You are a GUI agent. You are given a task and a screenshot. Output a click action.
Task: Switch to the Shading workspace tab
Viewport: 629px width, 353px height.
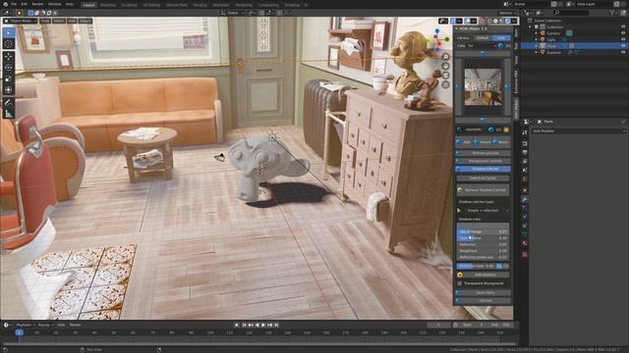click(200, 5)
